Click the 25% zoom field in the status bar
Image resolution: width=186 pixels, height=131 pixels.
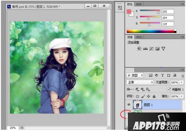coord(13,128)
